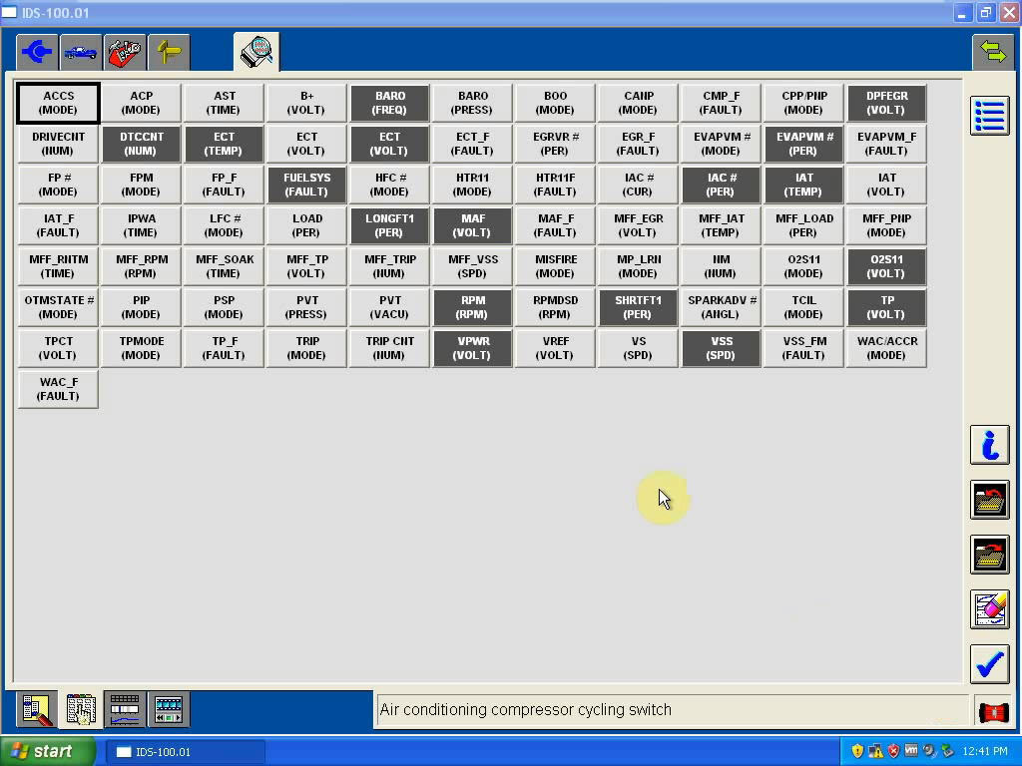Open the blue list view icon

tap(989, 116)
